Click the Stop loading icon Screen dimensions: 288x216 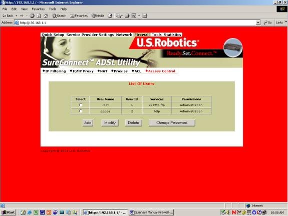(32, 16)
